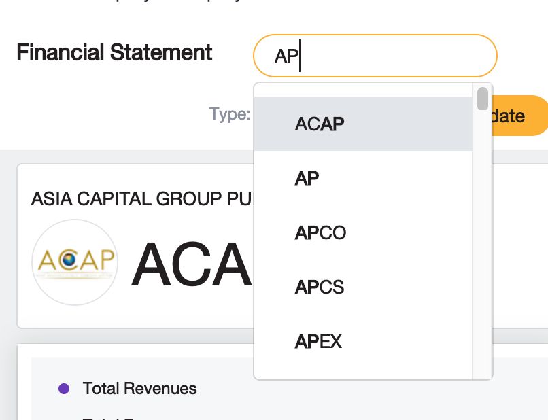Click the ACAP company logo
The image size is (548, 420).
(x=75, y=262)
